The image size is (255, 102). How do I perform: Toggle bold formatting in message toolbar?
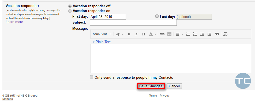tap(129, 34)
